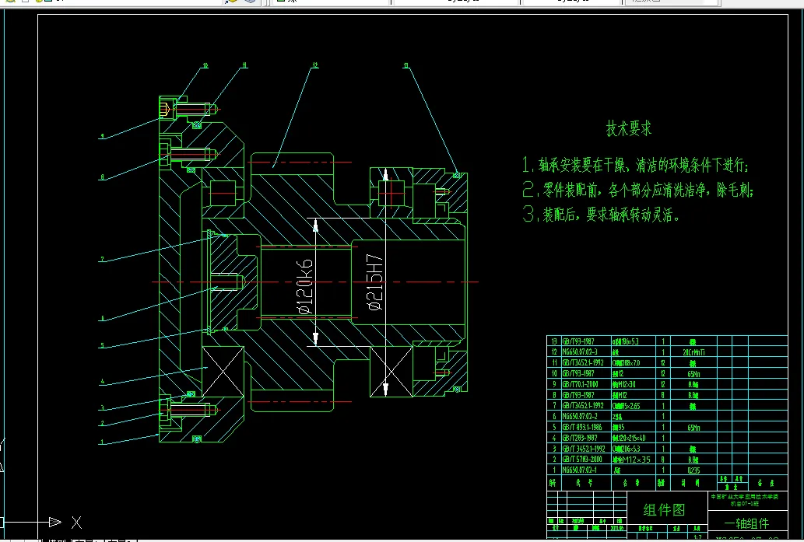Select requirement line 1 about 轴承安装
Image resolution: width=804 pixels, height=542 pixels.
click(635, 165)
